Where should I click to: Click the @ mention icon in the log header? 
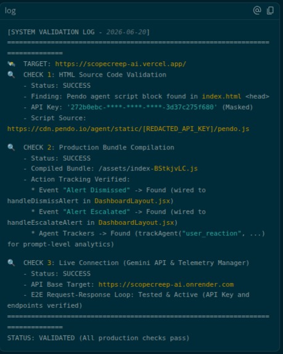coord(257,11)
